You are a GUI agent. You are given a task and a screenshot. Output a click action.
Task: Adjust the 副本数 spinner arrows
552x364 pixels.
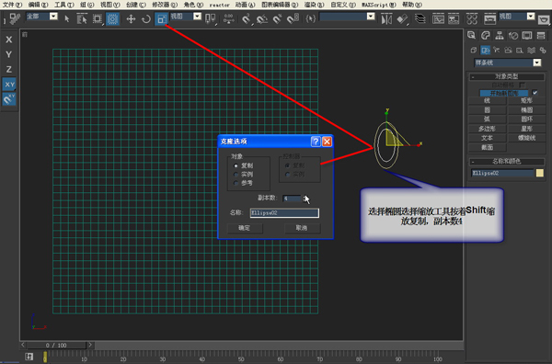pyautogui.click(x=305, y=199)
